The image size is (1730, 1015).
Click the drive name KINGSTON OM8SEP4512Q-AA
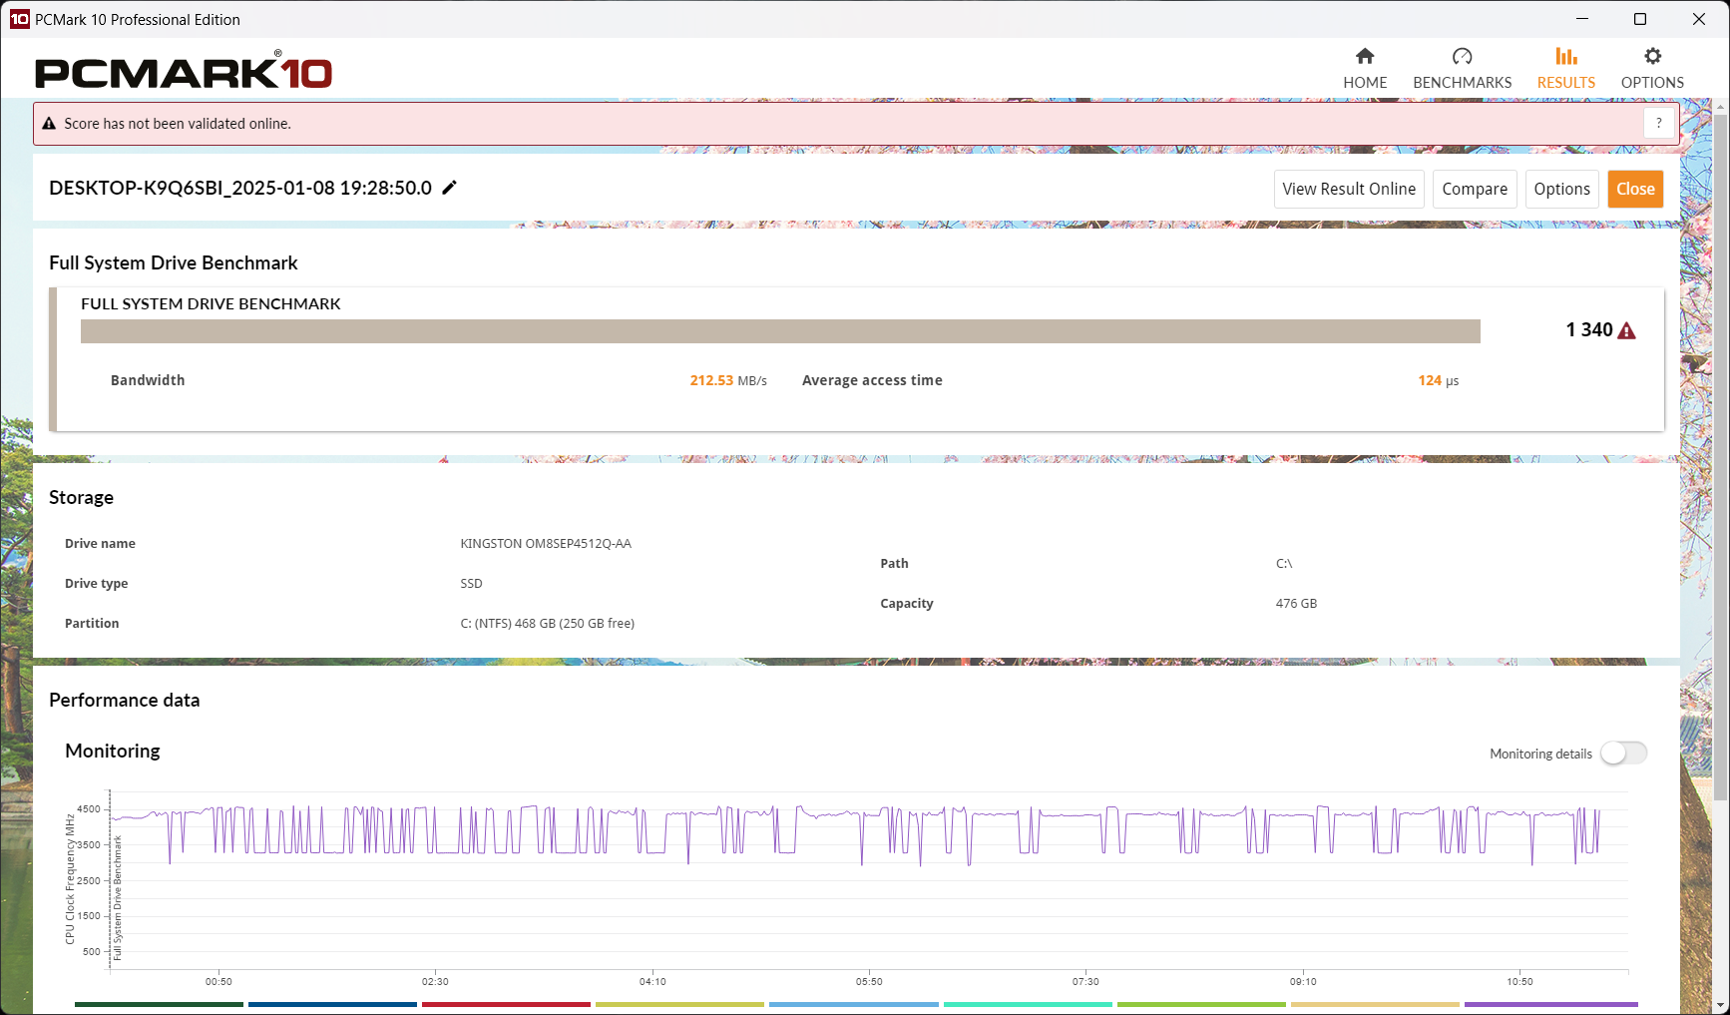(546, 544)
